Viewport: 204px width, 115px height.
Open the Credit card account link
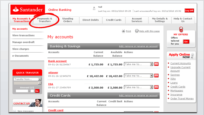[56, 110]
